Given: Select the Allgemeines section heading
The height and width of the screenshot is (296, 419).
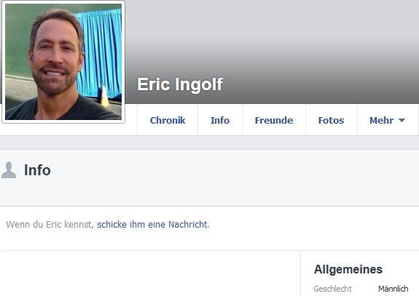Looking at the screenshot, I should [348, 269].
